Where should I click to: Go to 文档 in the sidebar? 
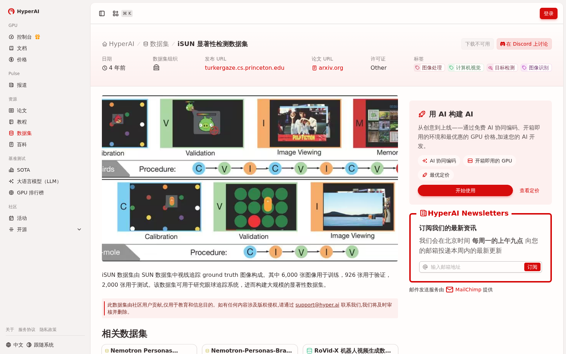(45, 48)
